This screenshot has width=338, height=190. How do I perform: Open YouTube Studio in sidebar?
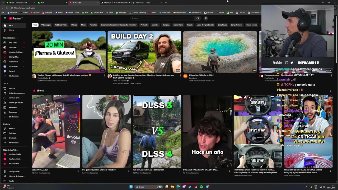15,154
